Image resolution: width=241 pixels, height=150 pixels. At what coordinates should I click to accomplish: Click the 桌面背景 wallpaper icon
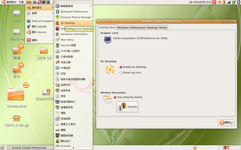click(58, 90)
